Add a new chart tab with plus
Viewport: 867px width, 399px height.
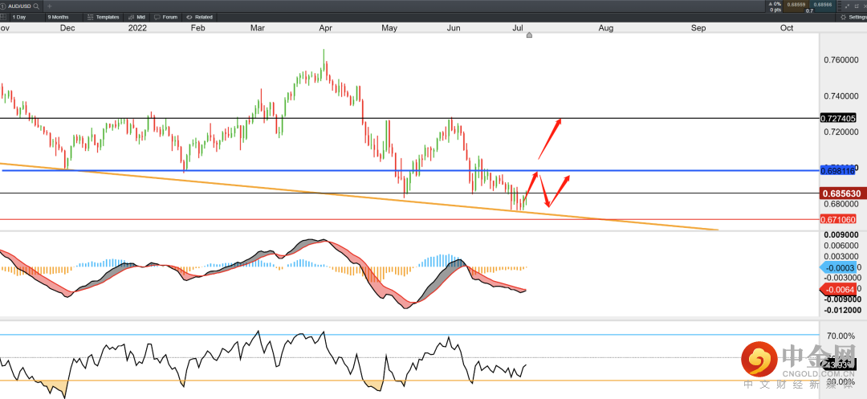(x=50, y=6)
